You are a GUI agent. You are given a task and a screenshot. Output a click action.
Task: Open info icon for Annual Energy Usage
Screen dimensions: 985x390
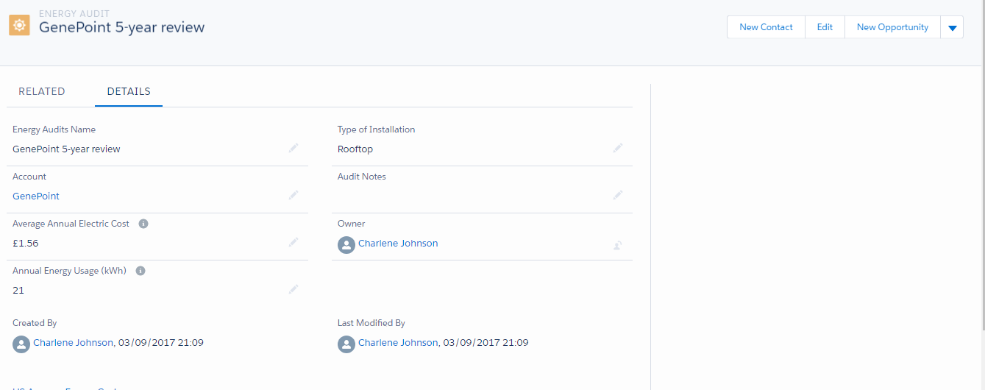tap(141, 271)
